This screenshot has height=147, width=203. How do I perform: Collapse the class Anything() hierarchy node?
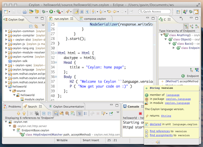[x=162, y=34]
